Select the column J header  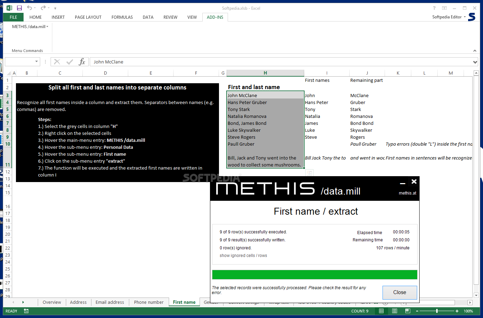(x=367, y=73)
